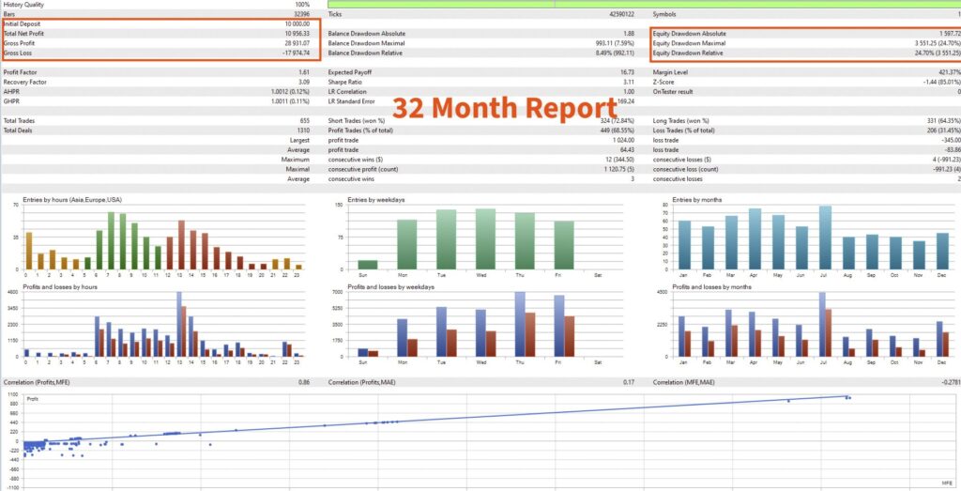This screenshot has height=491, width=961.
Task: Click the 'consecutive loss (count)' label
Action: tap(685, 169)
